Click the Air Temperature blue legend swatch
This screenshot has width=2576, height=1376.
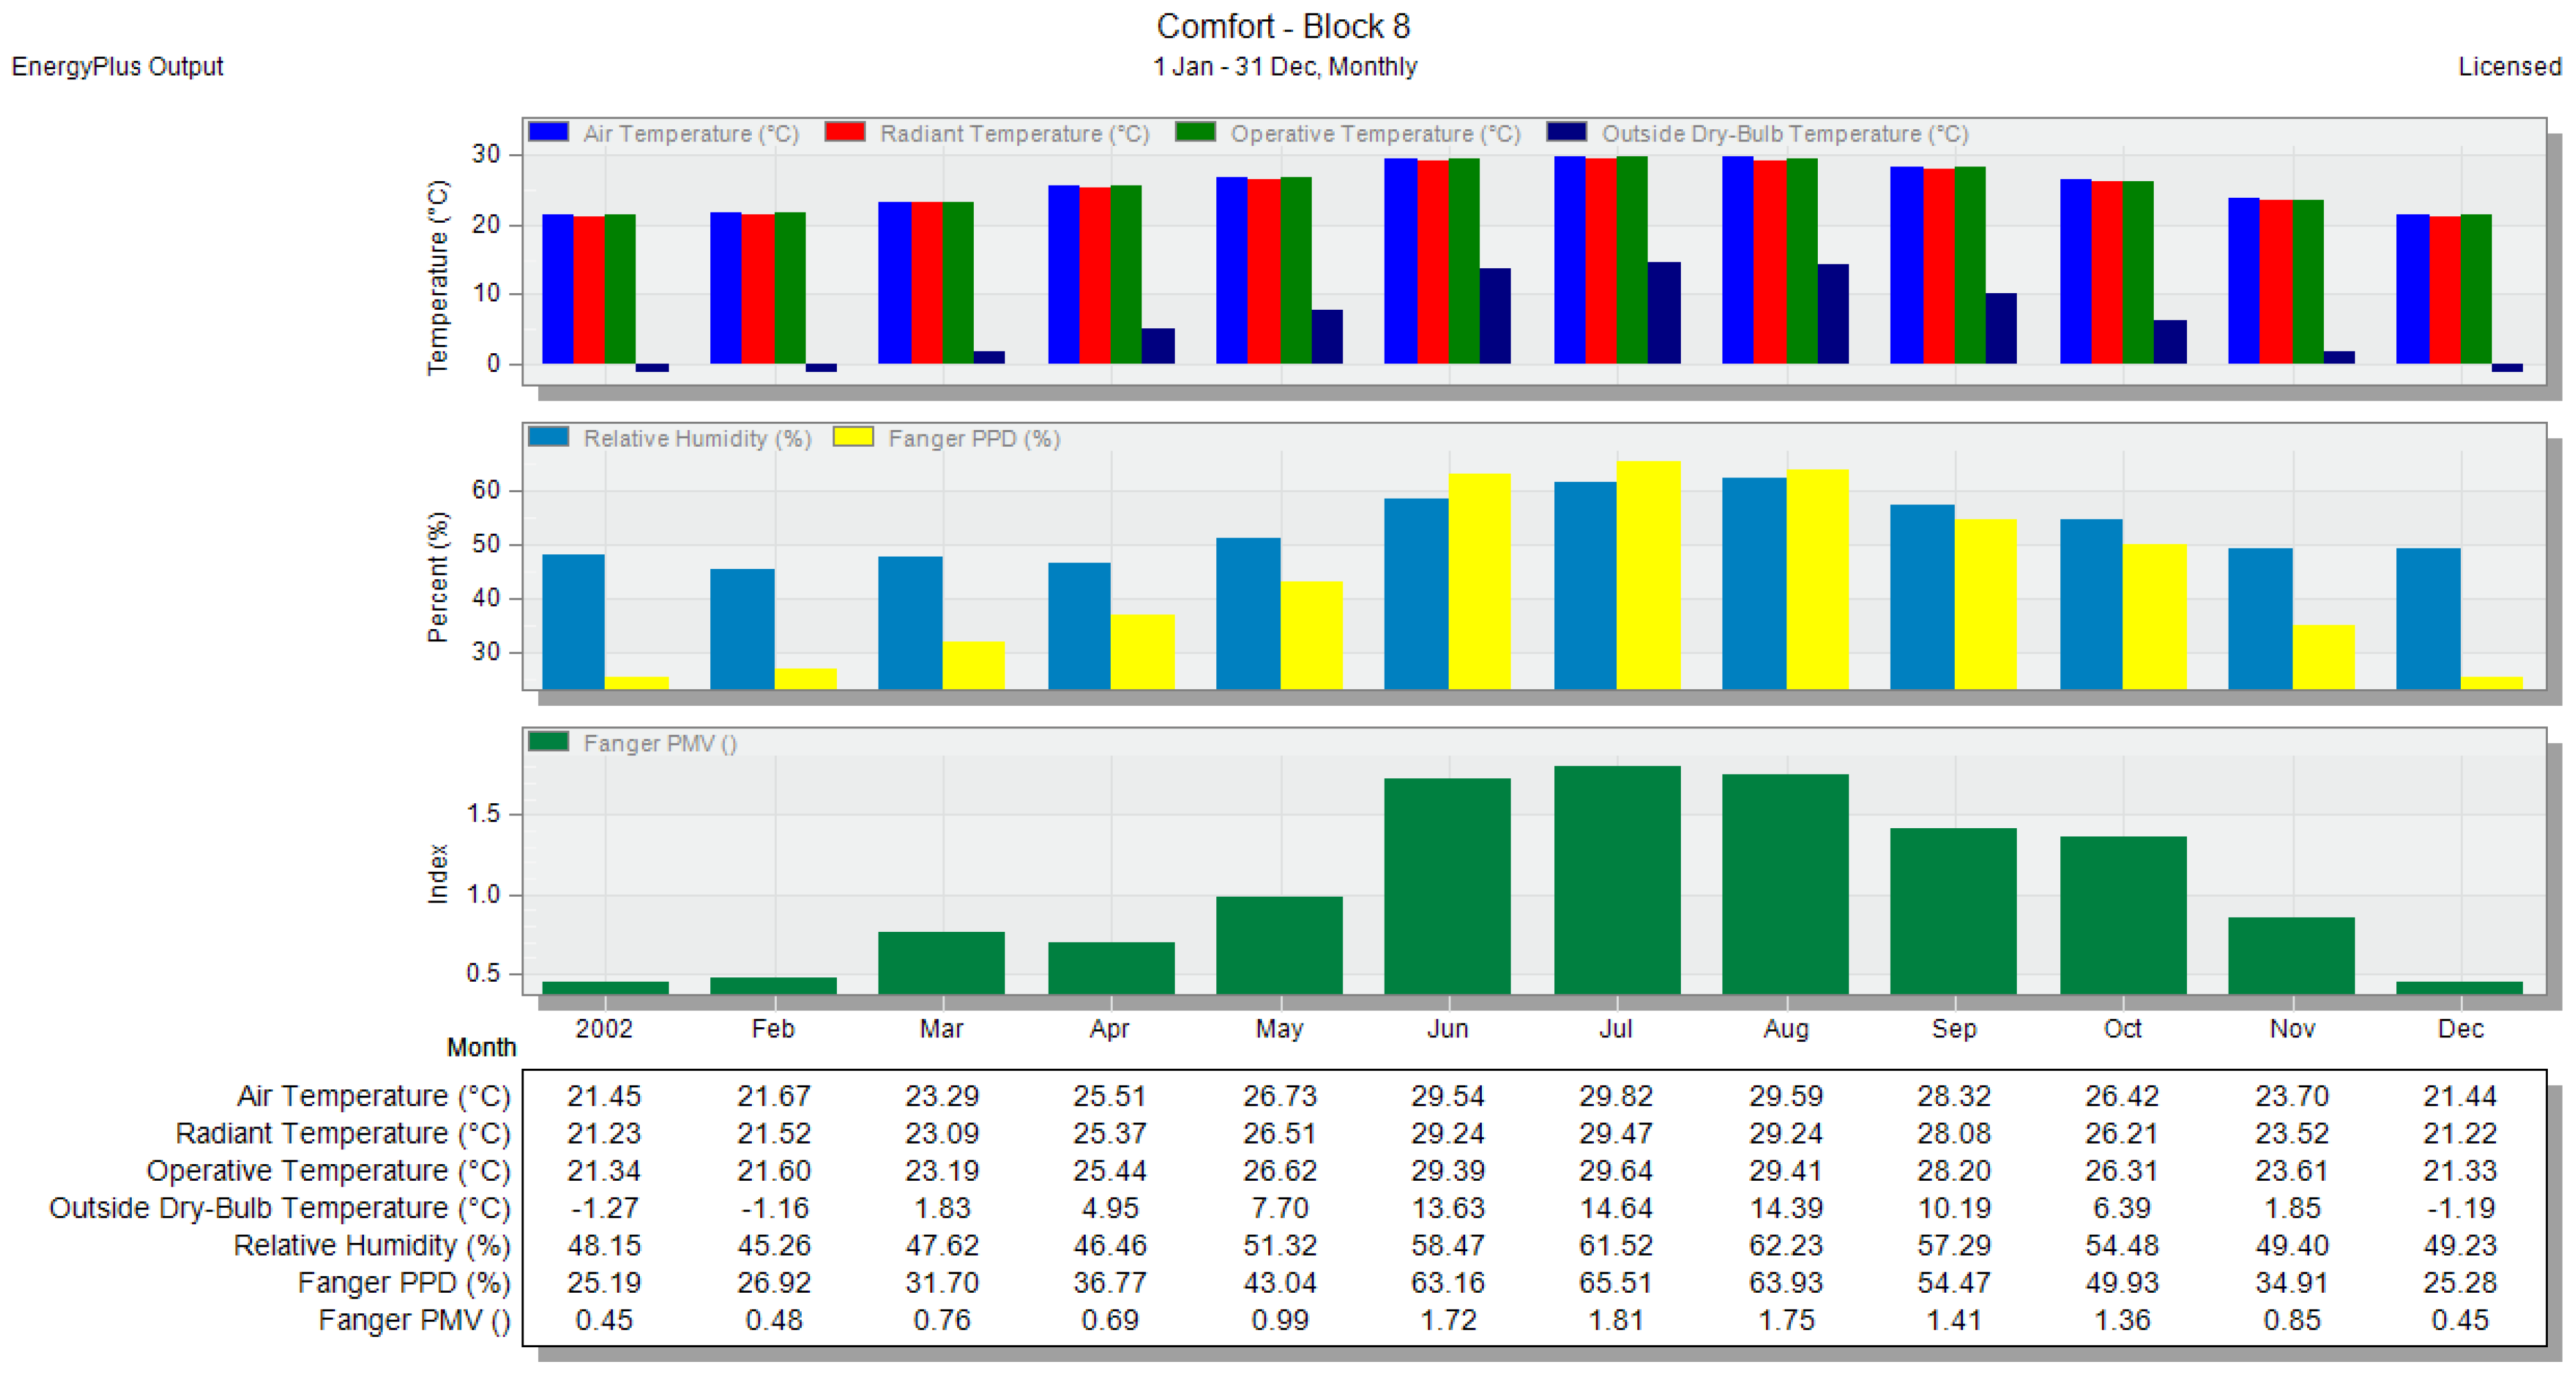pos(548,132)
